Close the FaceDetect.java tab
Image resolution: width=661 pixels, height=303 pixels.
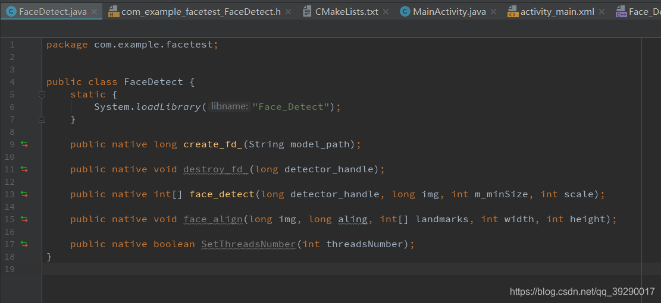pos(95,12)
